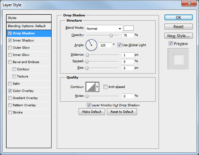This screenshot has height=155, width=199.
Task: Open the Stroke settings label
Action: (x=18, y=112)
